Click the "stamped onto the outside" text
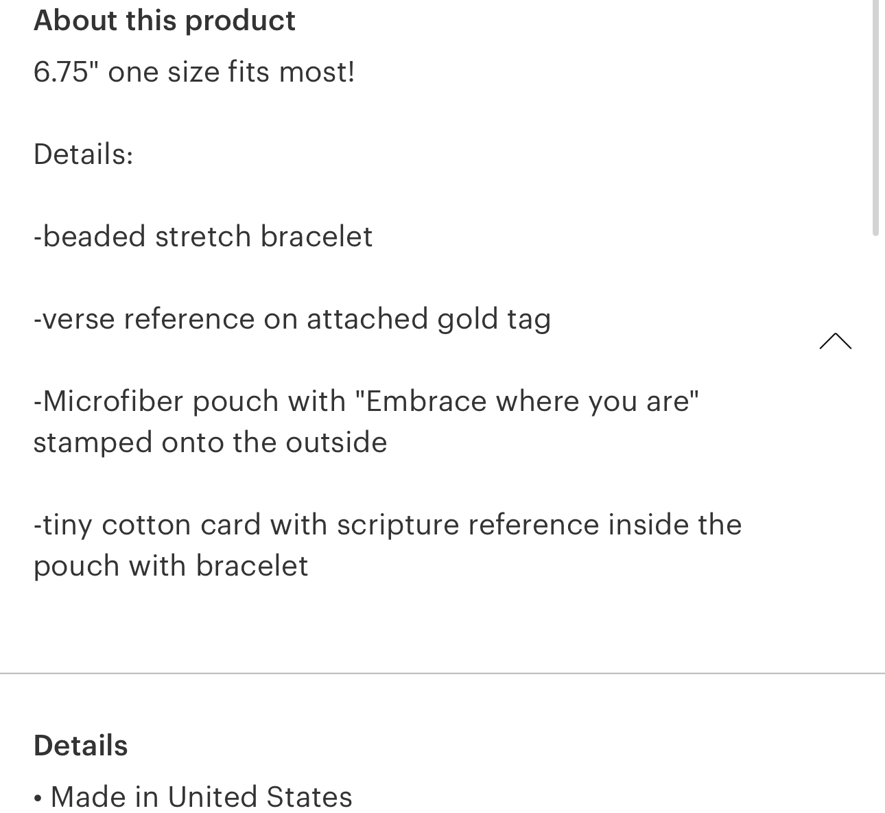This screenshot has height=813, width=885. pyautogui.click(x=210, y=443)
